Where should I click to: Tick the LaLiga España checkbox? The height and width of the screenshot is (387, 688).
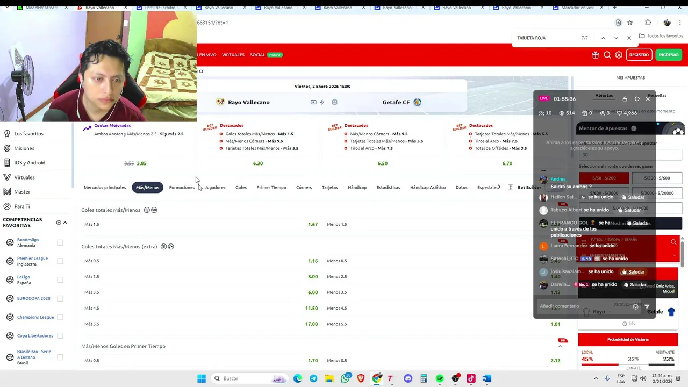click(60, 279)
